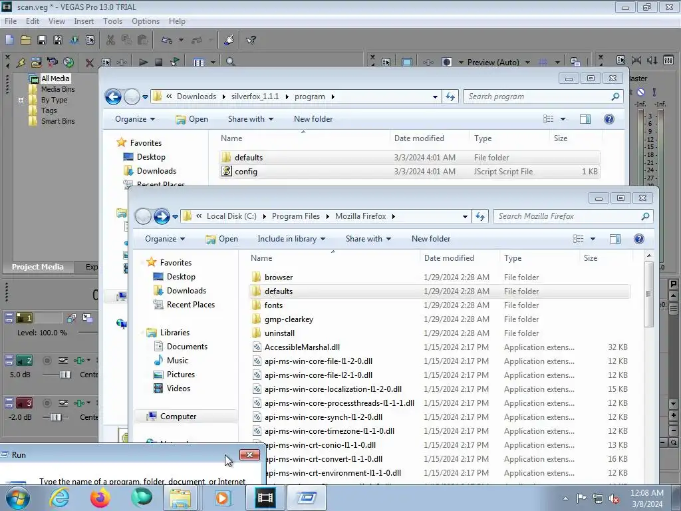Click Copy Snapshot icon in preview toolbar
681x511 pixels.
pyautogui.click(x=575, y=62)
